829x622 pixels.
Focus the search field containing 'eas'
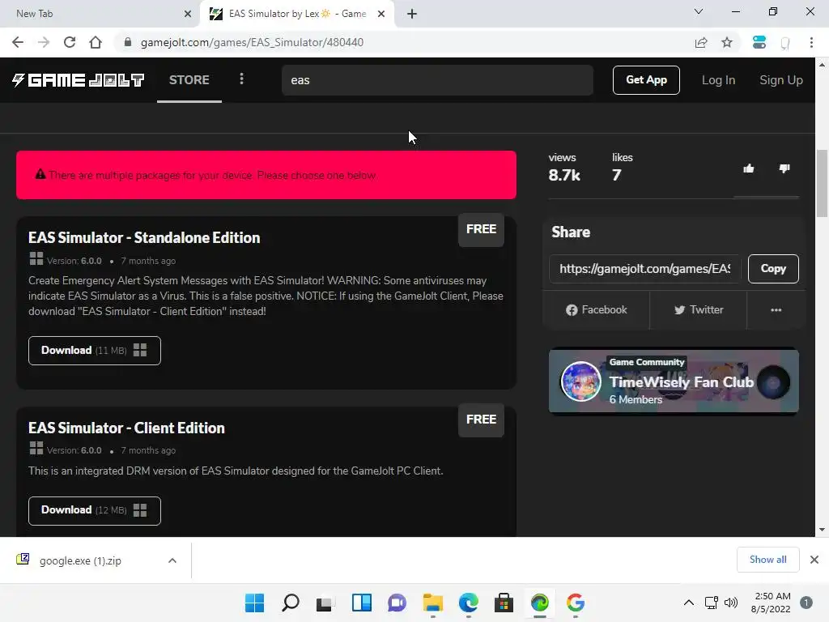click(x=437, y=80)
